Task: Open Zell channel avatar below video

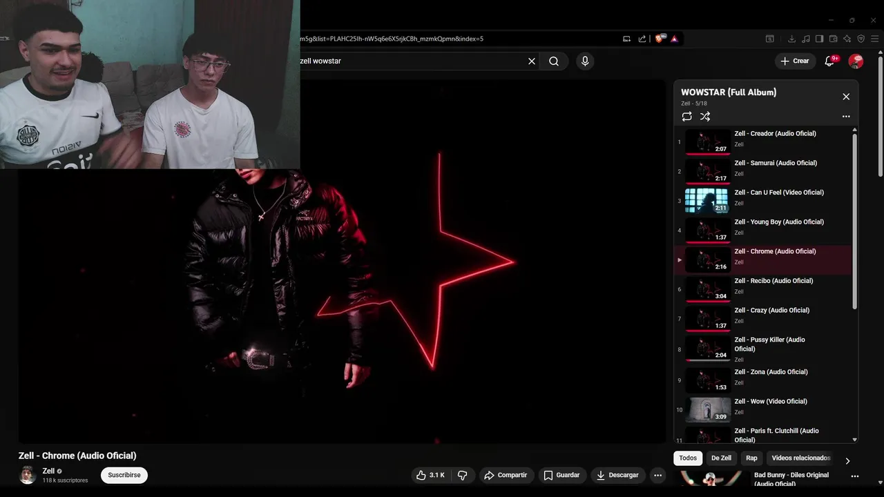Action: click(28, 475)
